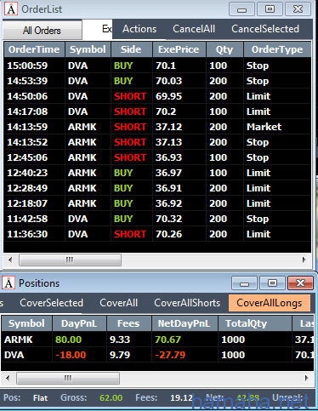Click the Positions window app icon

pyautogui.click(x=9, y=283)
